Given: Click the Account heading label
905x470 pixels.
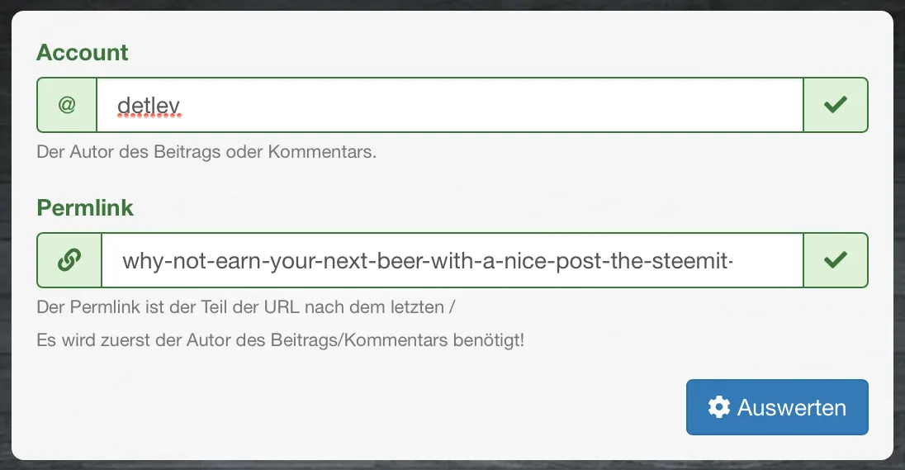Looking at the screenshot, I should pyautogui.click(x=82, y=53).
